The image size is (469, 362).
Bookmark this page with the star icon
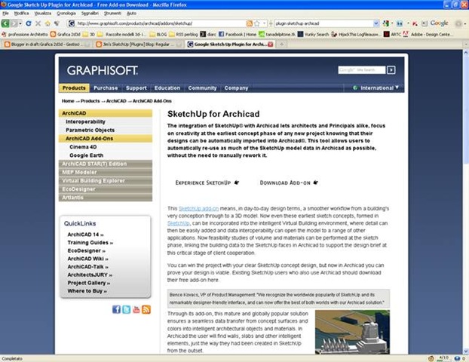256,23
